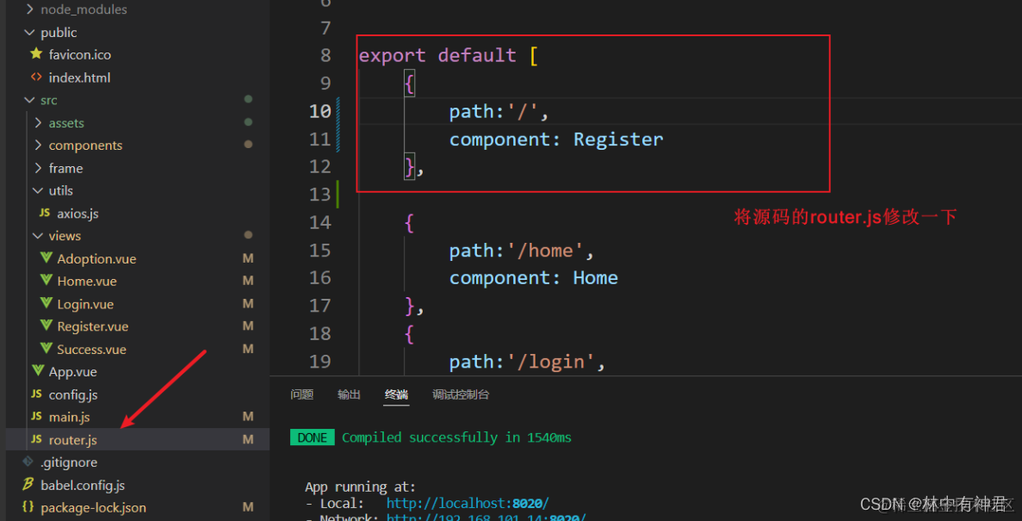The image size is (1022, 521).
Task: Click line number 10 in gutter
Action: click(320, 111)
